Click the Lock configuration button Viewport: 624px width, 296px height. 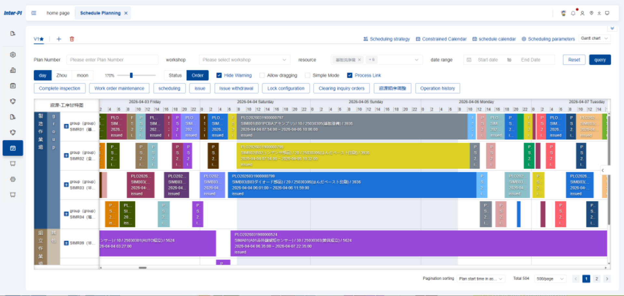click(286, 88)
